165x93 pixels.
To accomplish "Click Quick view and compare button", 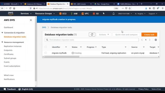I will tap(126, 35).
